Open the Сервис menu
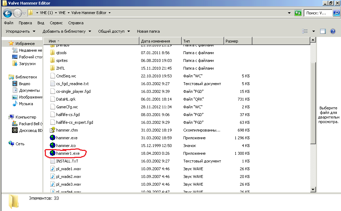This screenshot has height=211, width=341. pyautogui.click(x=56, y=23)
